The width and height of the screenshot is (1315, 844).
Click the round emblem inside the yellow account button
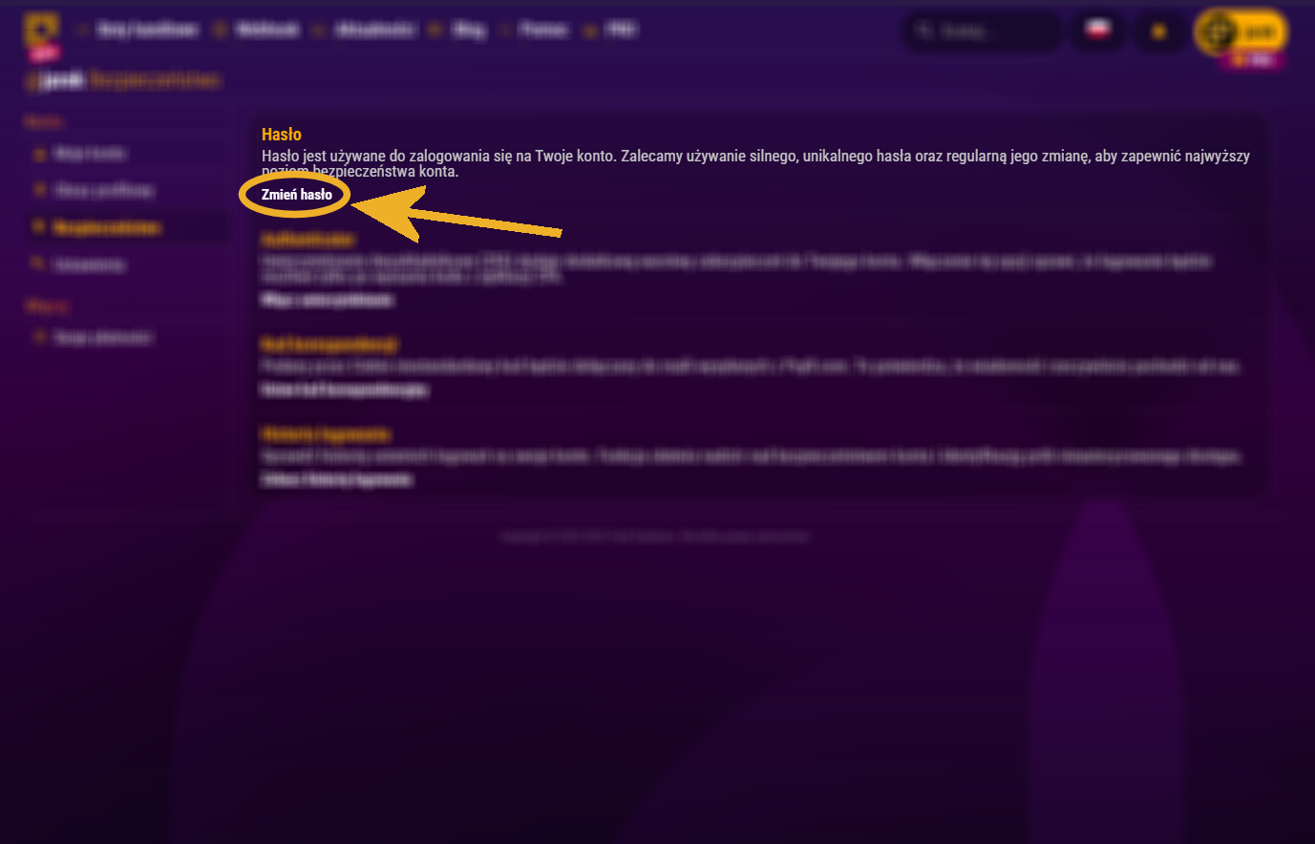tap(1218, 32)
